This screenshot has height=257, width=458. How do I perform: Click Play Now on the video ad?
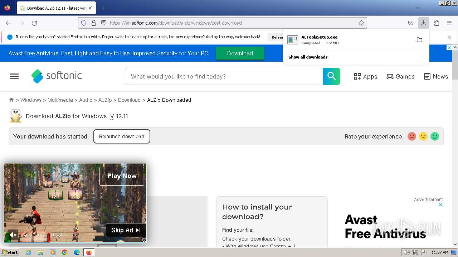122,176
